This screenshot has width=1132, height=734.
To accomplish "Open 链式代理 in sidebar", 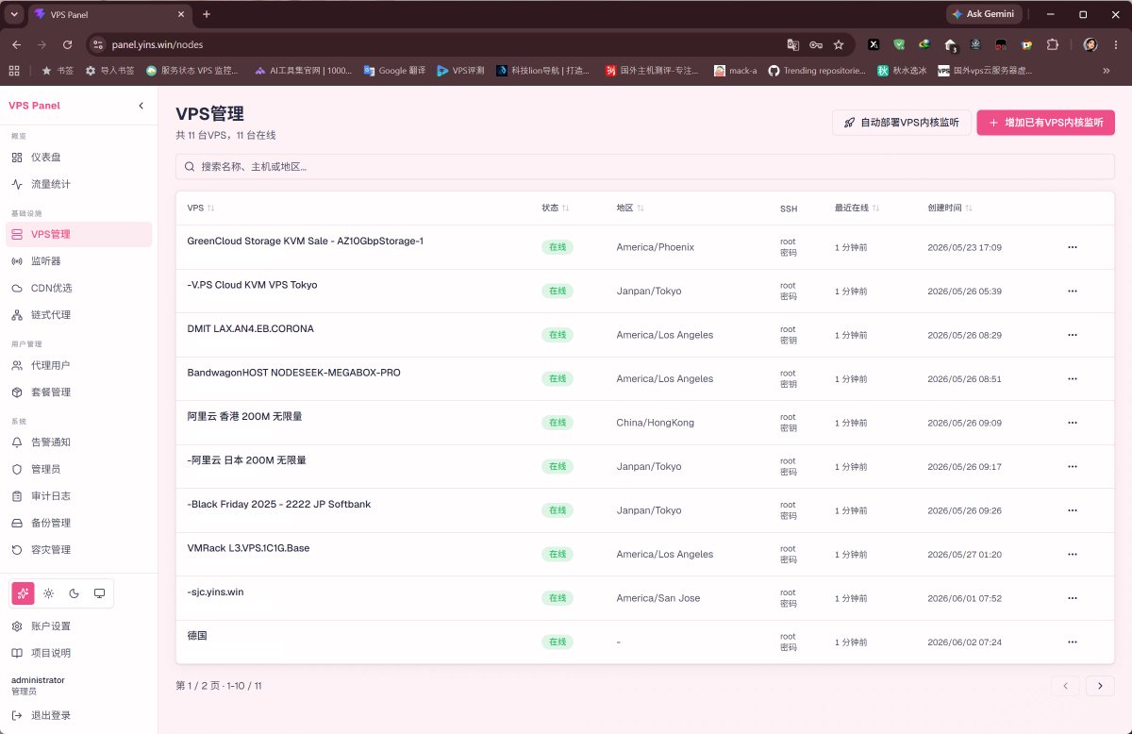I will [78, 315].
